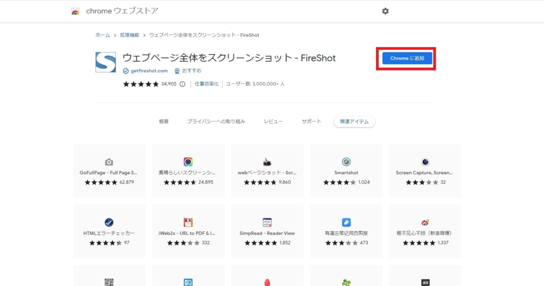Open HTMLエラーチェッカー card title

(109, 233)
